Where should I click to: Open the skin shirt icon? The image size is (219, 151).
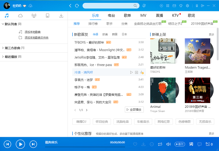[181, 6]
